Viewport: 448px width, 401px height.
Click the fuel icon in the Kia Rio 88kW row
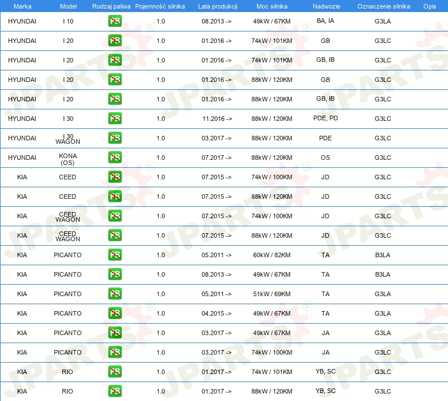pyautogui.click(x=115, y=391)
